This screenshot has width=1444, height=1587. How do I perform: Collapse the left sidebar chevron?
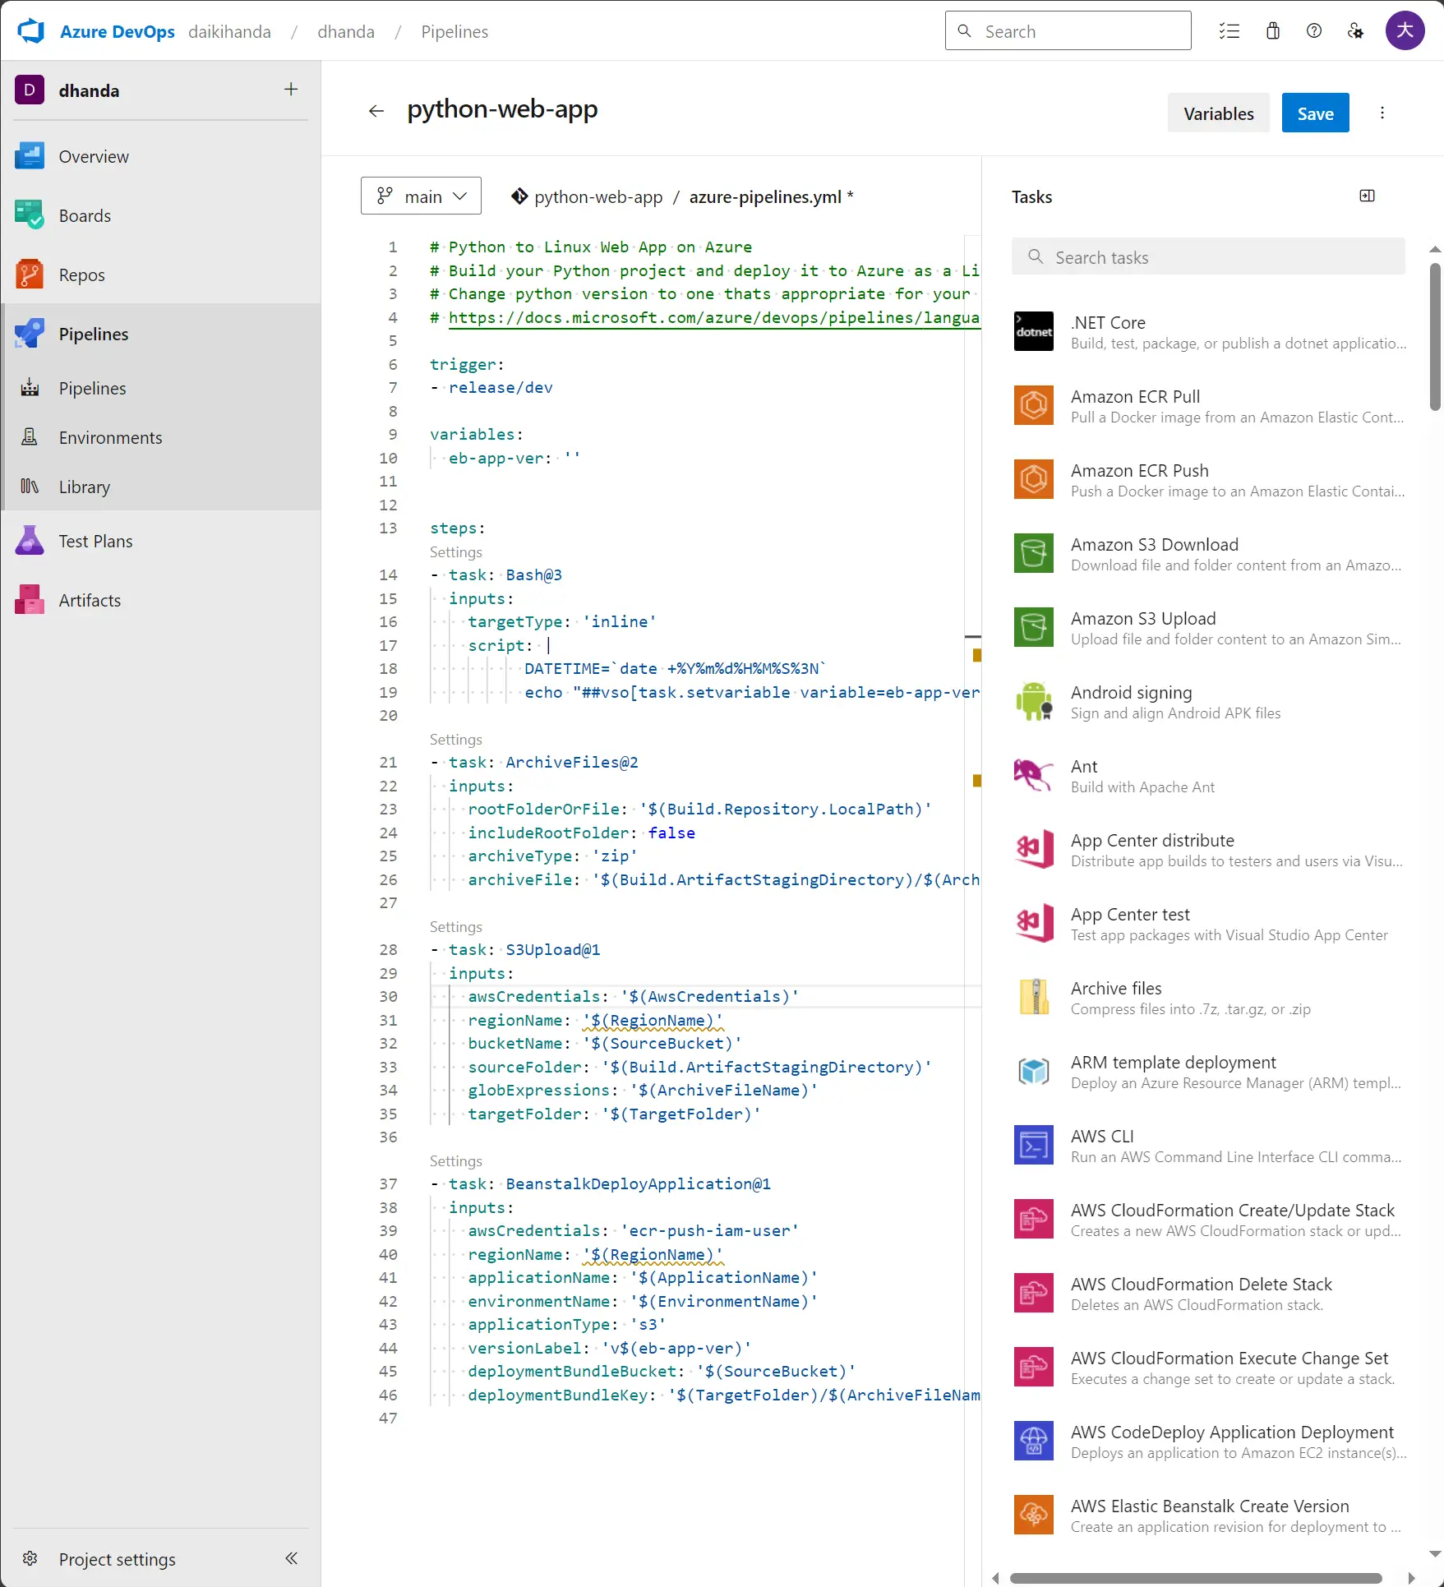click(291, 1558)
